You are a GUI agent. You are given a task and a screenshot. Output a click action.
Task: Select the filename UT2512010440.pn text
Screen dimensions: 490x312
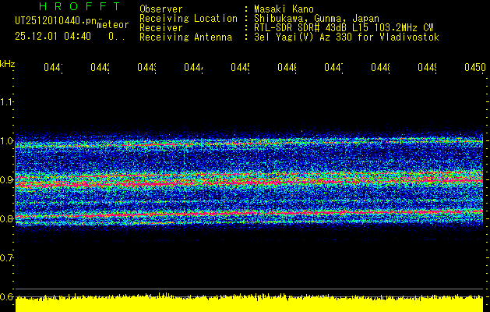pos(56,21)
